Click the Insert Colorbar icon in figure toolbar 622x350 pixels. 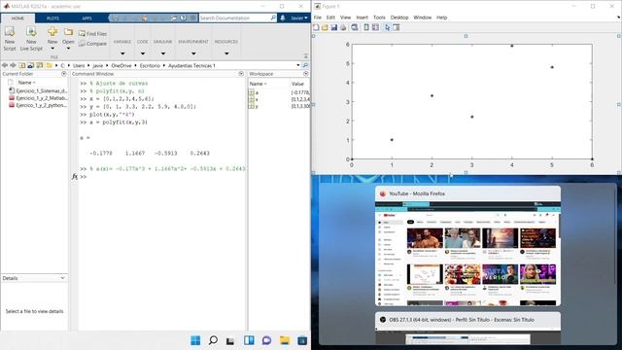(x=366, y=27)
